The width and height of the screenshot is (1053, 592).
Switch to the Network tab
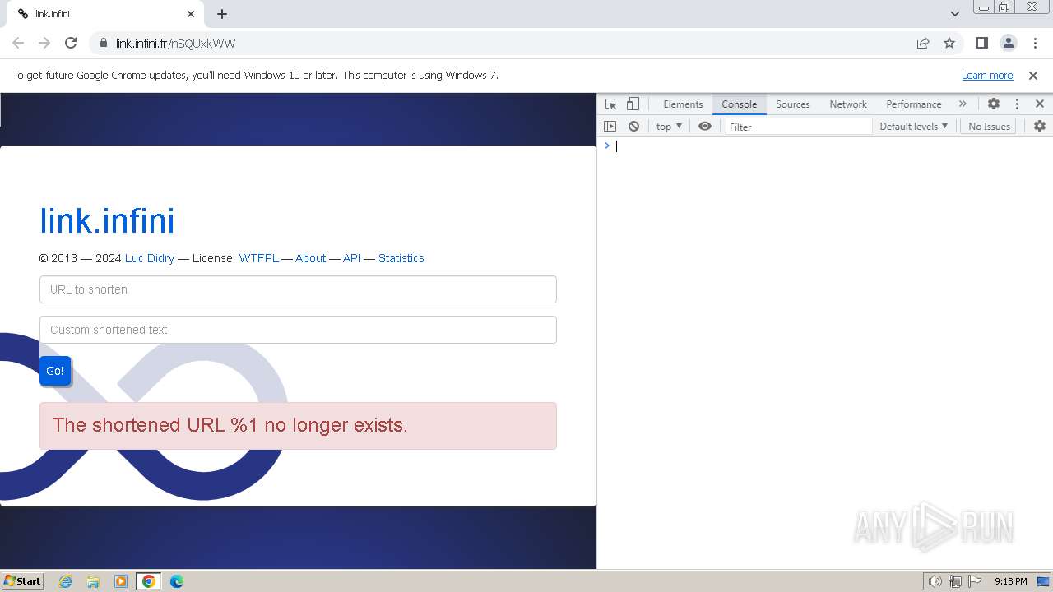coord(848,104)
